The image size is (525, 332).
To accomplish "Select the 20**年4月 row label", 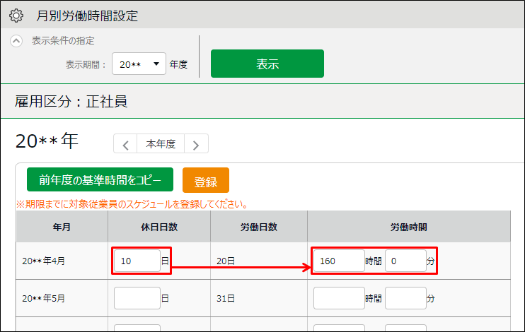I will (44, 261).
